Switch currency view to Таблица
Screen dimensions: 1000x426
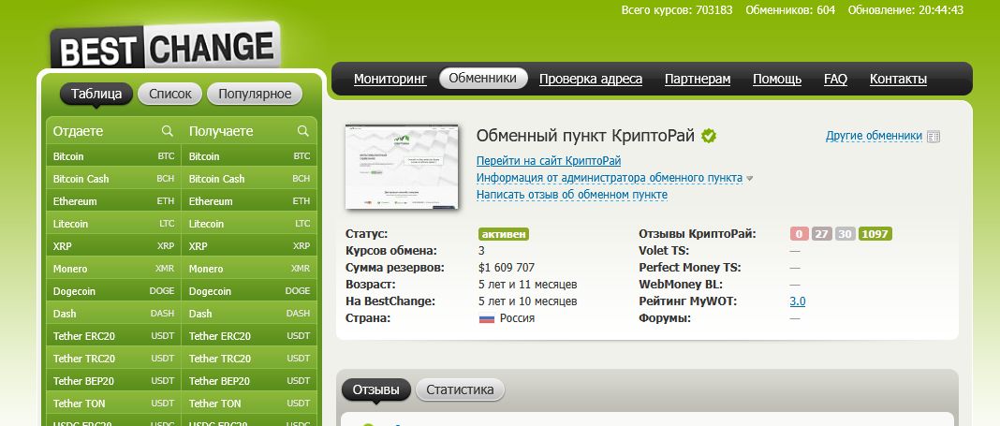(96, 94)
